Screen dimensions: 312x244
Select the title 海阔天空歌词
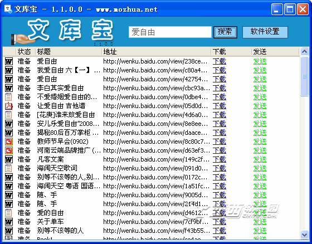(x=57, y=168)
